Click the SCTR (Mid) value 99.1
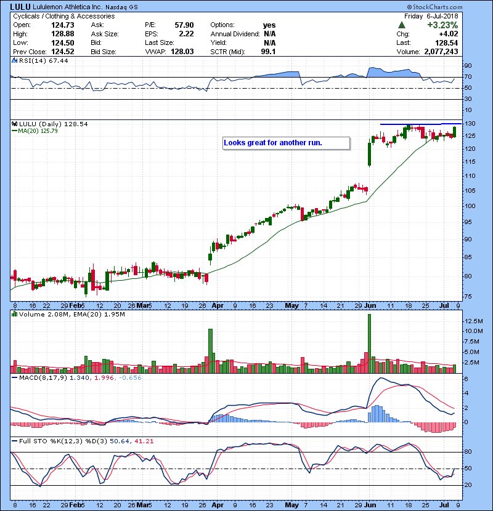 (268, 52)
